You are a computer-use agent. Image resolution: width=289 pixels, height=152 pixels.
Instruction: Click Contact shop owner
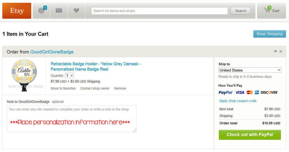95,89
